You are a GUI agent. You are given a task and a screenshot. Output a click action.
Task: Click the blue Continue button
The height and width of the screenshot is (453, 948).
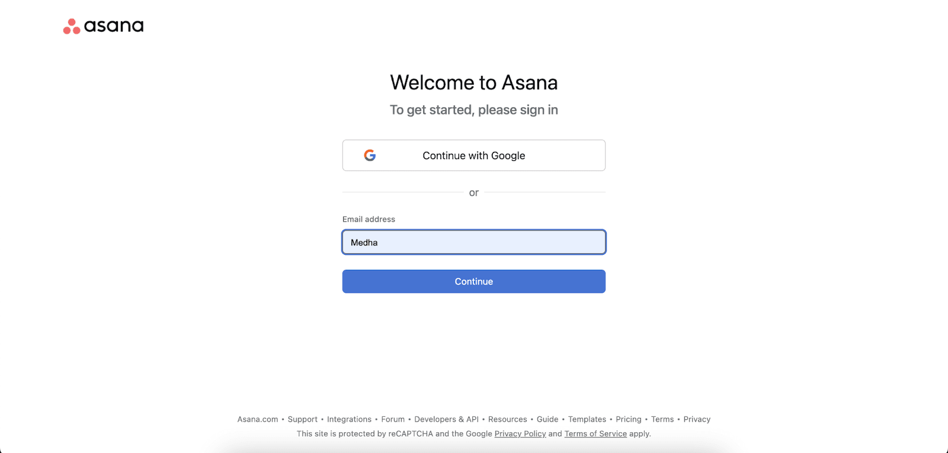[x=474, y=281]
